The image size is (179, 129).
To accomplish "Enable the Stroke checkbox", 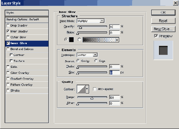I will (x=8, y=90).
